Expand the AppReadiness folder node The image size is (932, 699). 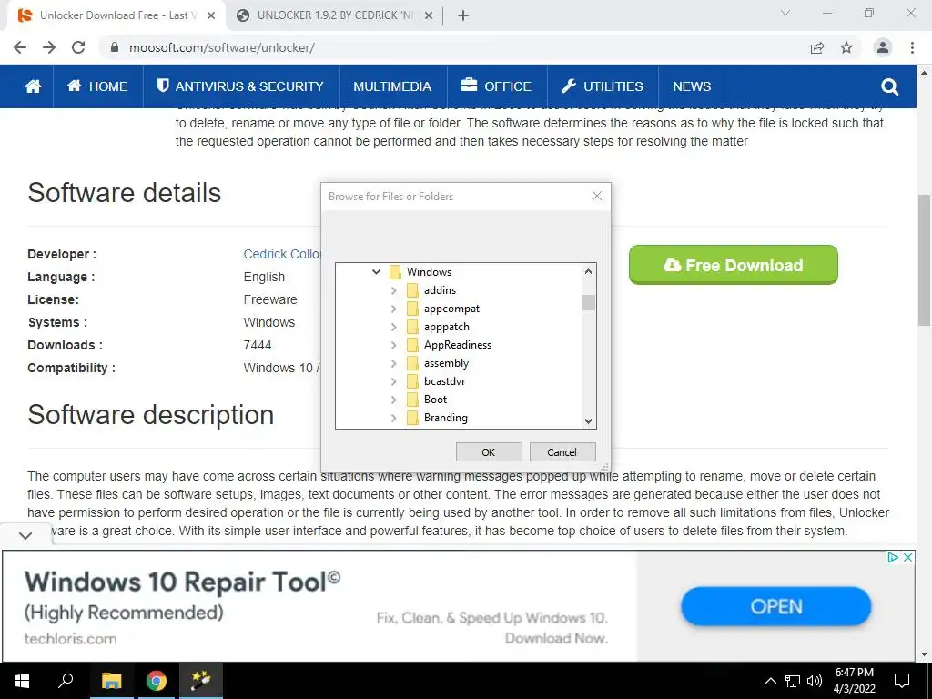pos(393,345)
